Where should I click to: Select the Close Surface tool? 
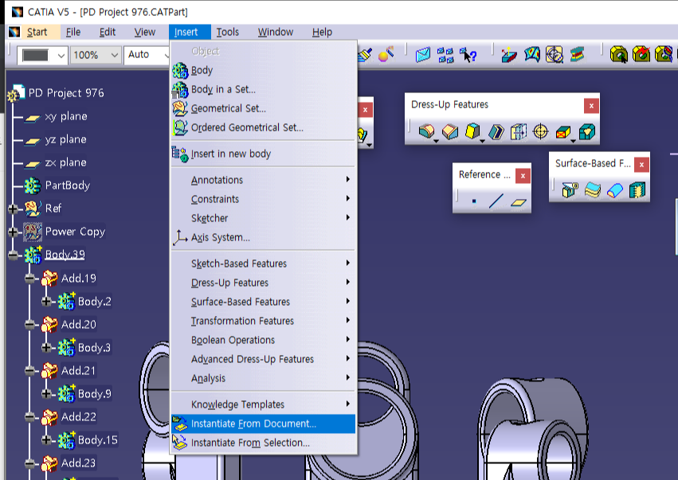pyautogui.click(x=615, y=189)
